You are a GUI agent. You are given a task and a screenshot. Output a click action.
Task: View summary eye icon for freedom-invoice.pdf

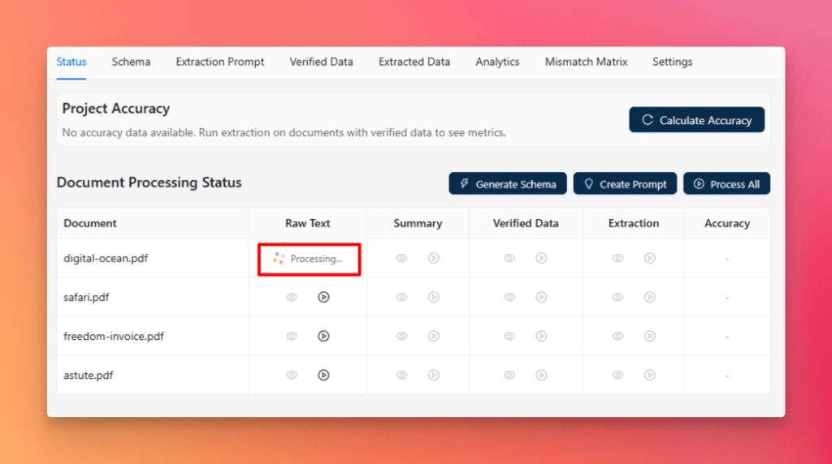(401, 337)
